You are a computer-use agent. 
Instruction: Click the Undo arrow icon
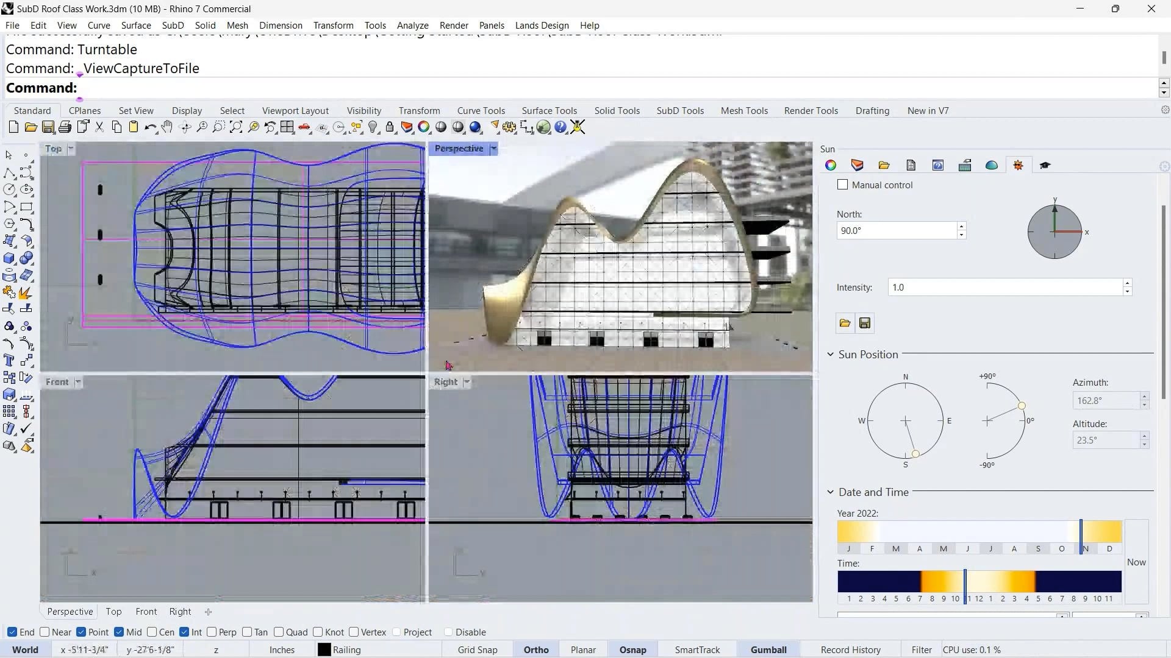pyautogui.click(x=150, y=127)
